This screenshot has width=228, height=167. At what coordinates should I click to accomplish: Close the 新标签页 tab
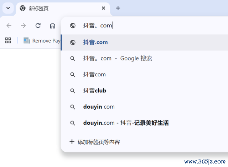click(103, 8)
